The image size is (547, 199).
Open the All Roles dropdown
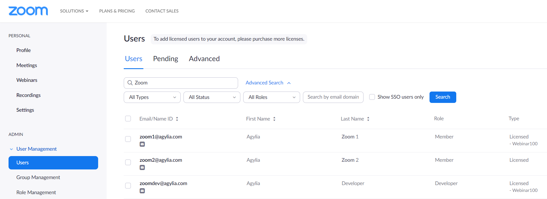(272, 97)
